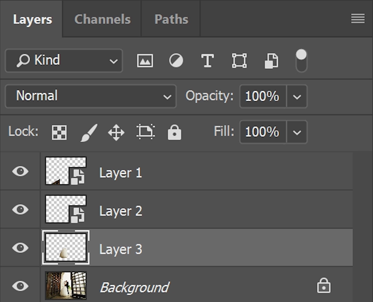Toggle visibility of Layer 1

pos(20,171)
